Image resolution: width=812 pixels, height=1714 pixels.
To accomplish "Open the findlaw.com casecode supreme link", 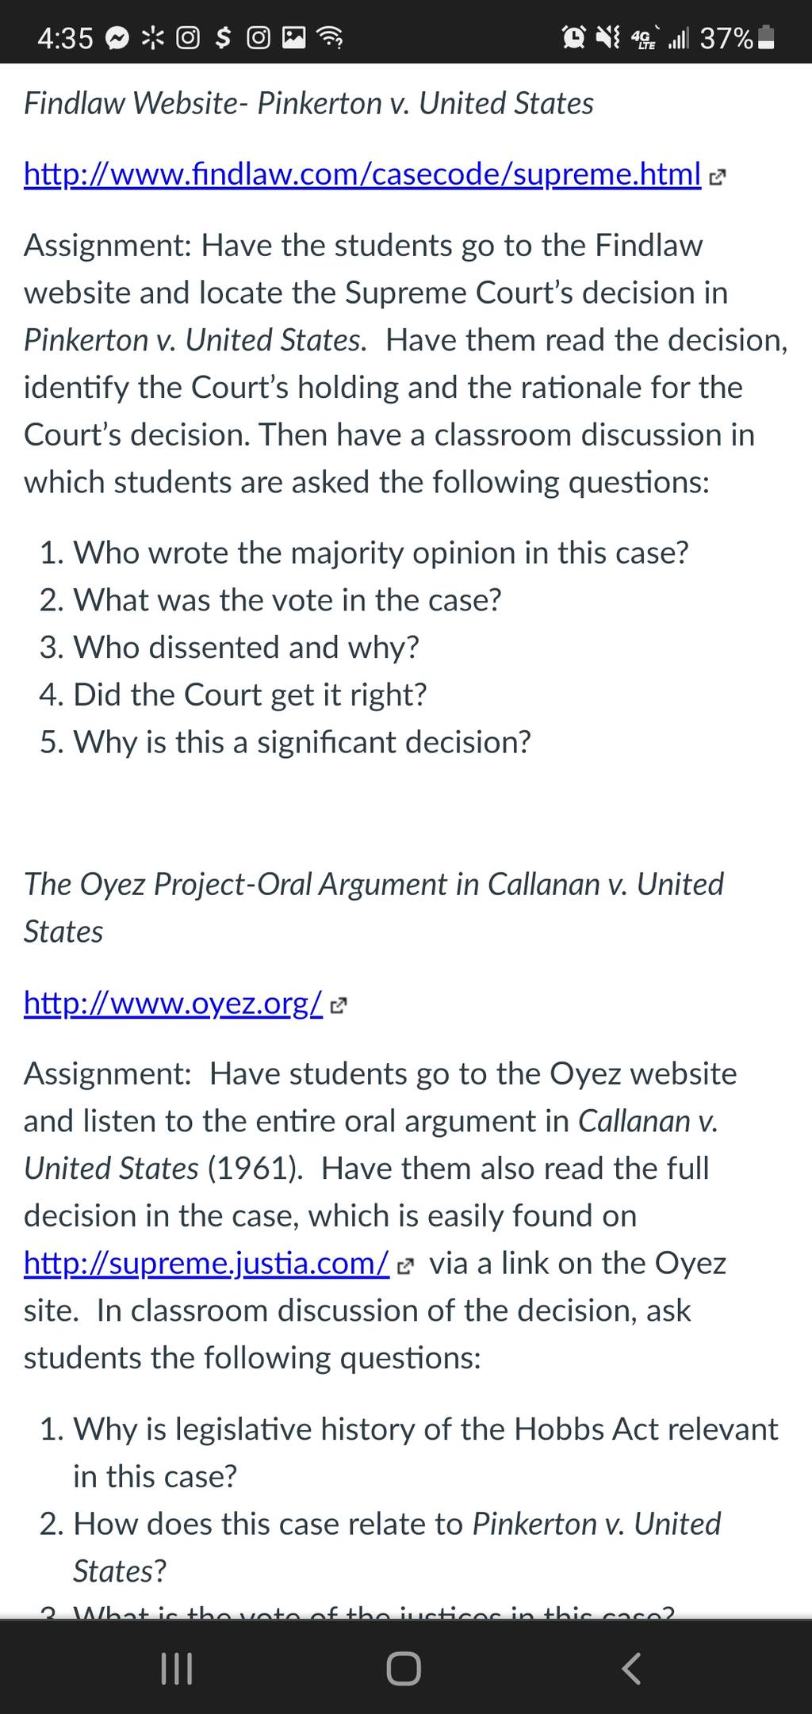I will pos(362,174).
